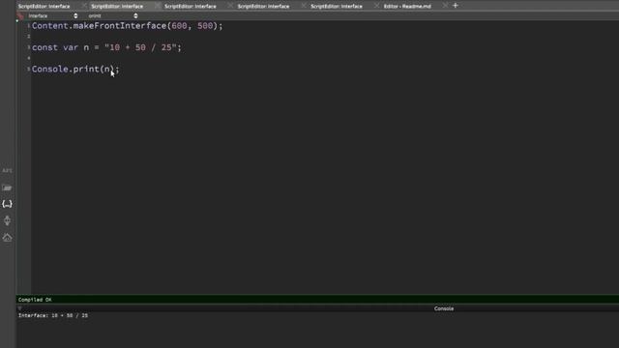Screen dimensions: 619x348
Task: Close the Editor - Readme.md tab
Action: pos(445,6)
